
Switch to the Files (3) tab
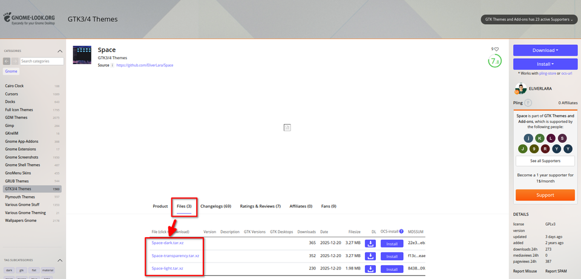pos(184,206)
